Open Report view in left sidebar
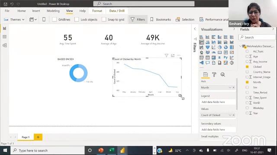This screenshot has width=277, height=155. coord(5,28)
